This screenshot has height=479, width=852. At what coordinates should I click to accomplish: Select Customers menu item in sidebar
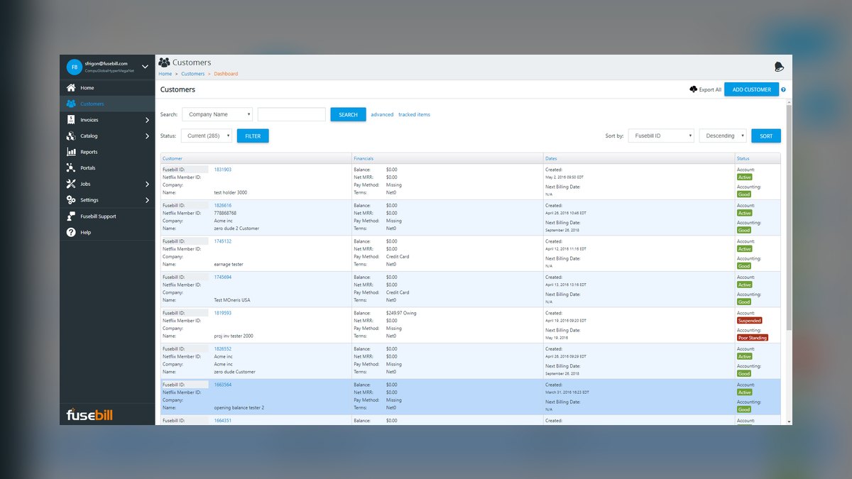click(106, 104)
